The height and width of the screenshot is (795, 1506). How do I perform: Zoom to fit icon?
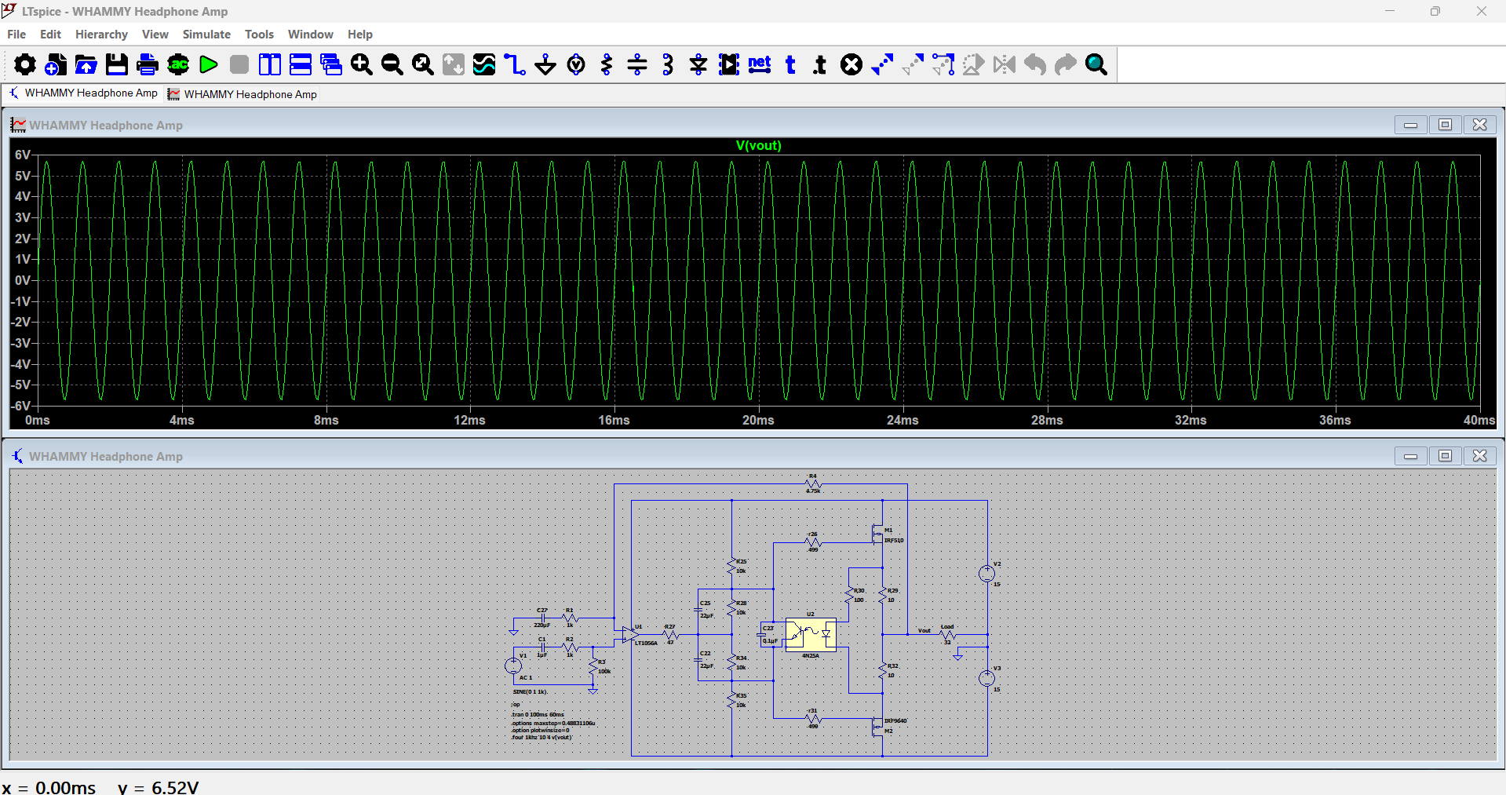point(423,64)
